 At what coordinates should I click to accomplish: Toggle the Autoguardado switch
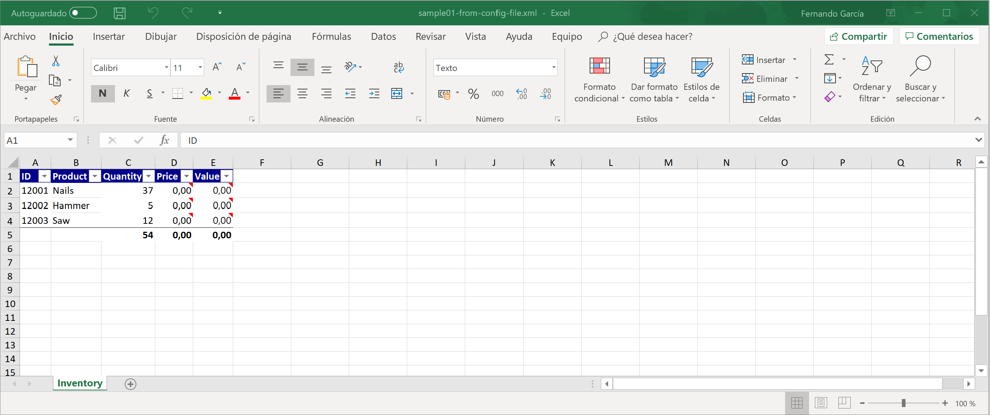tap(83, 13)
